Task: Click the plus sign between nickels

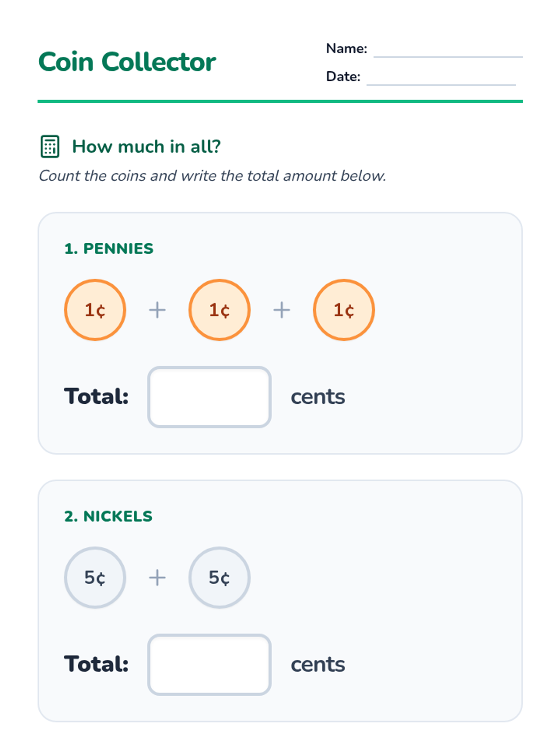Action: pyautogui.click(x=157, y=578)
